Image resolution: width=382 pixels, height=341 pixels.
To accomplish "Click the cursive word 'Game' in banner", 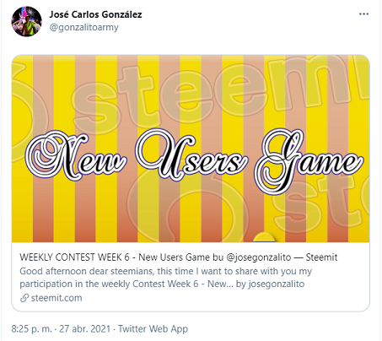I will (309, 161).
